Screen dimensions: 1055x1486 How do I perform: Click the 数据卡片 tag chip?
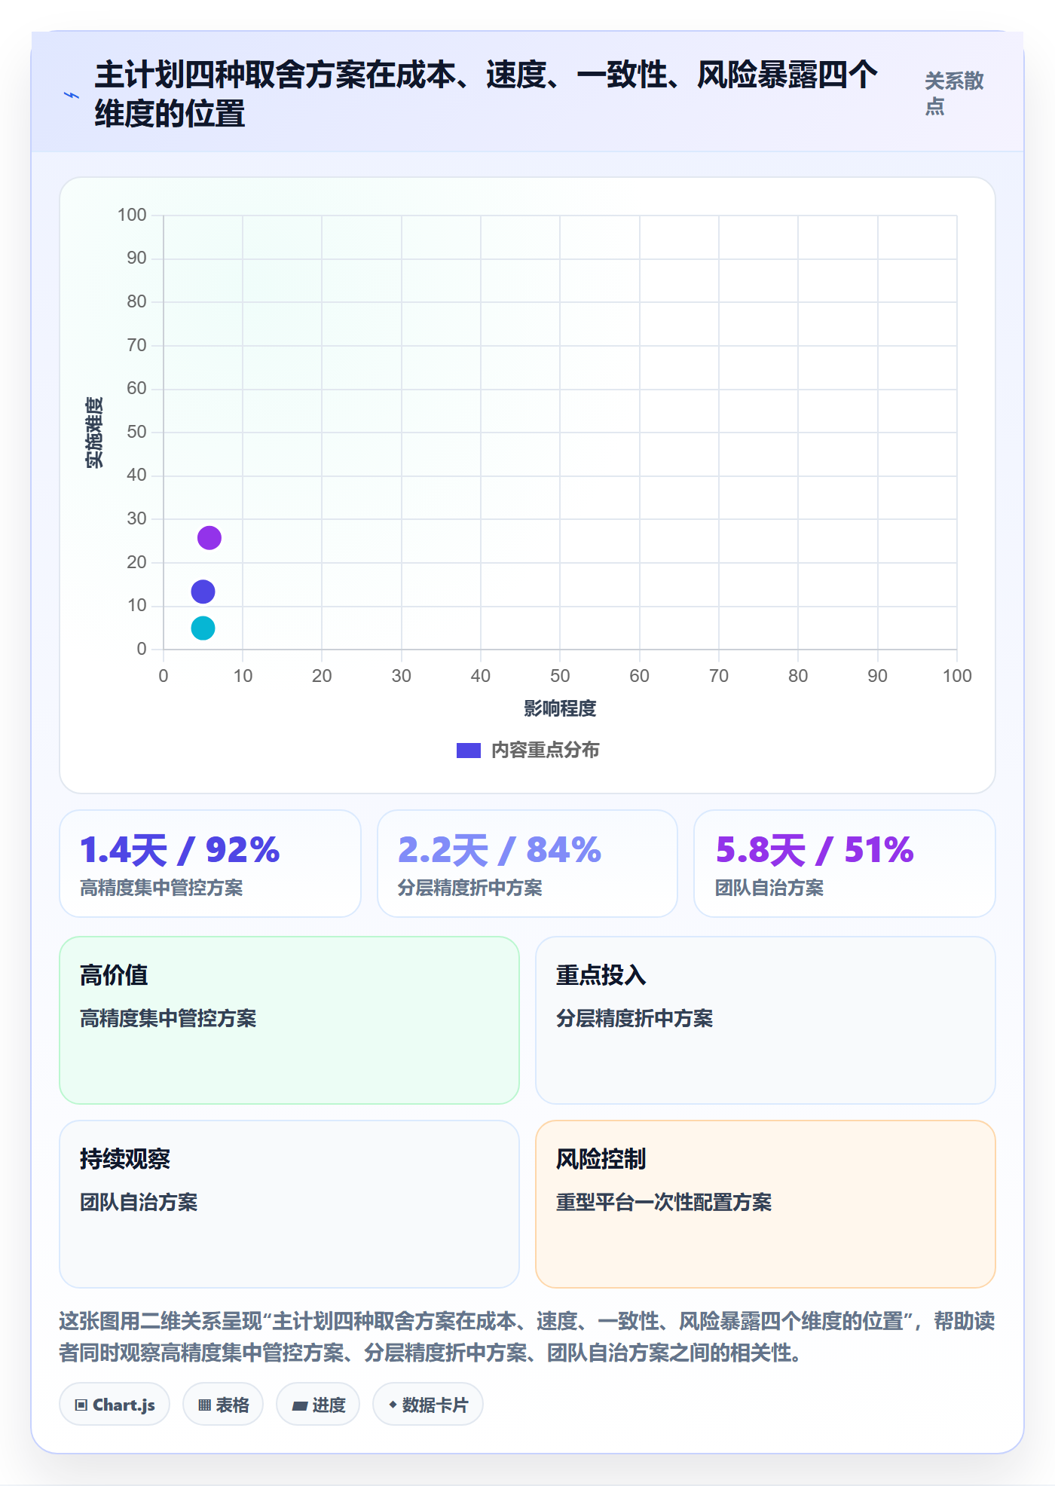428,1405
